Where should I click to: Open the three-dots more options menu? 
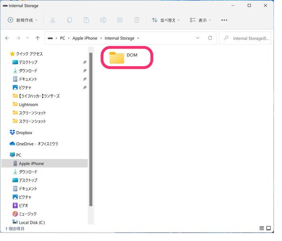[x=224, y=20]
